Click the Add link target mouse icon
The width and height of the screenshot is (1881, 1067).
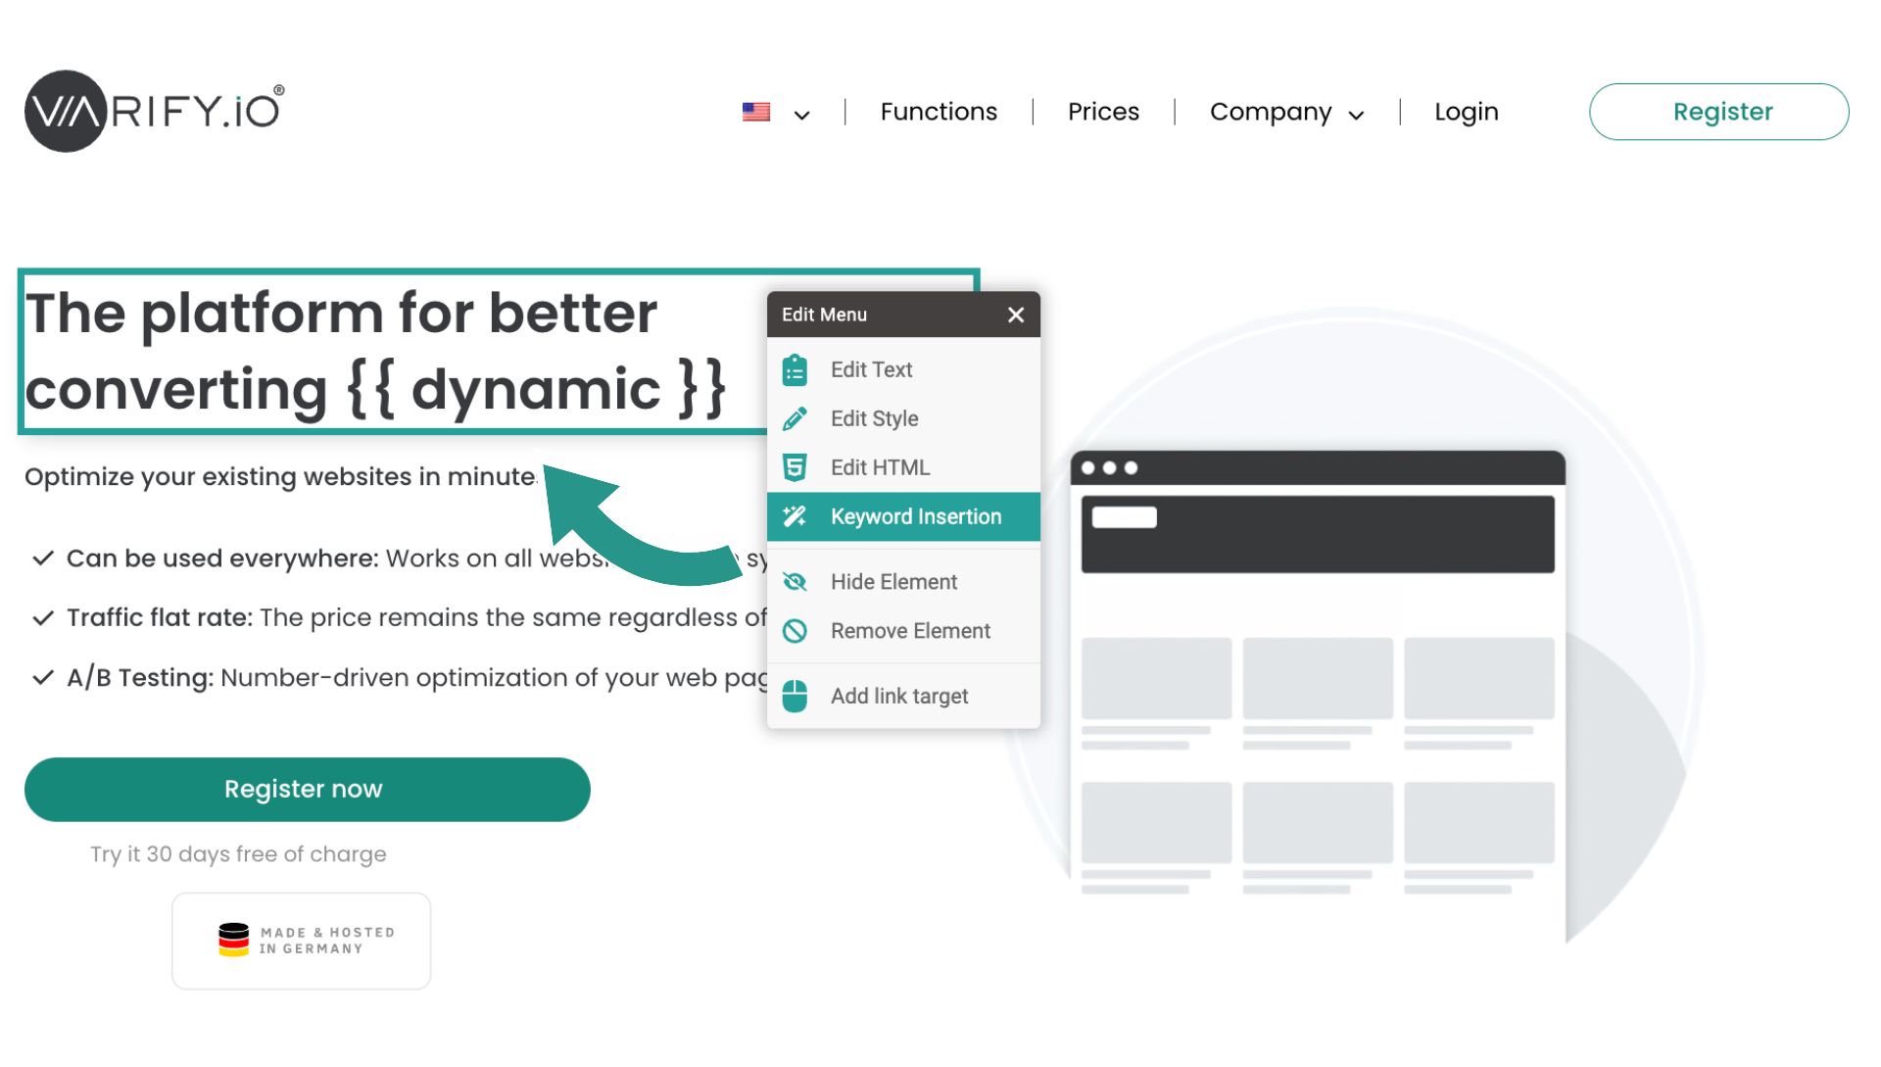pyautogui.click(x=795, y=697)
